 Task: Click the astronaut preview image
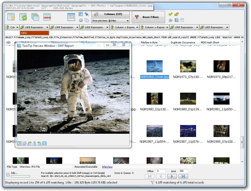tap(73, 92)
